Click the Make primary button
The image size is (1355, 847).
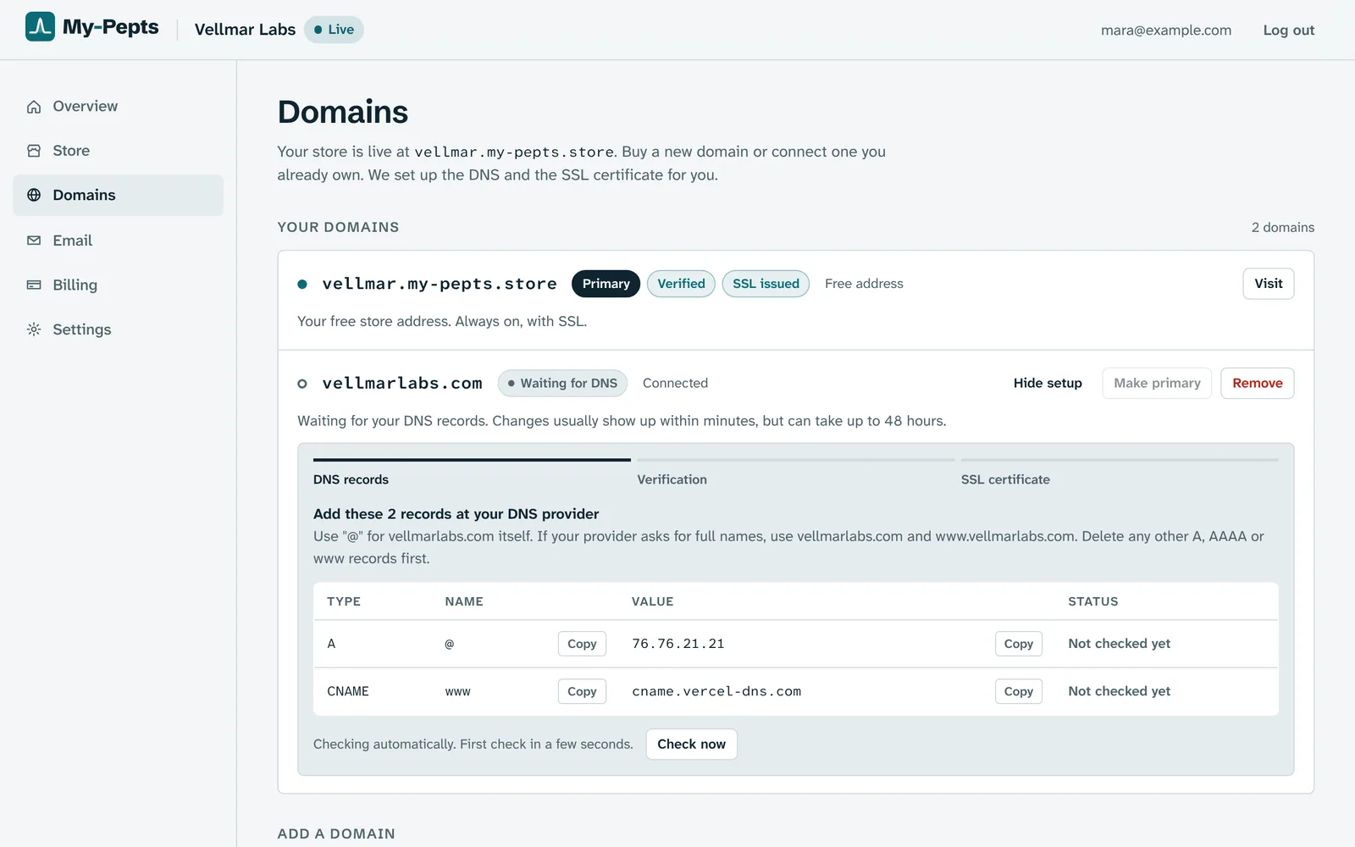[x=1157, y=383]
